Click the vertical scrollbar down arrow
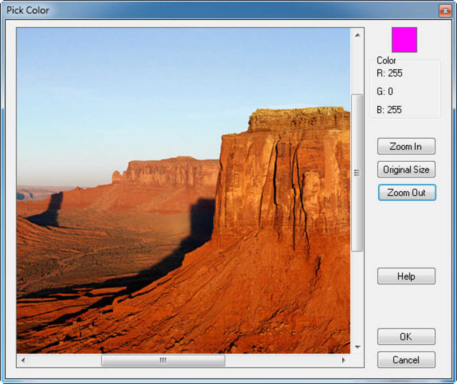The width and height of the screenshot is (457, 384). click(357, 347)
